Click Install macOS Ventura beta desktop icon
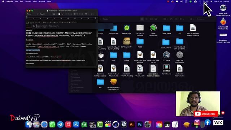Image resolution: width=231 pixels, height=130 pixels. click(223, 22)
